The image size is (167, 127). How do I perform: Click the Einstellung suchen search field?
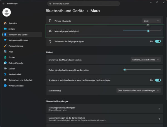83,4
